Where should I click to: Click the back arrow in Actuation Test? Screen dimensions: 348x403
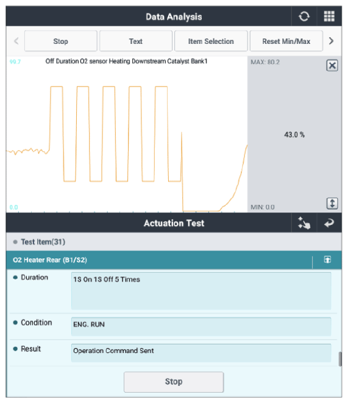point(329,223)
